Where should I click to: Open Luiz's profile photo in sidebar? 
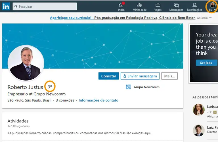coord(199,130)
